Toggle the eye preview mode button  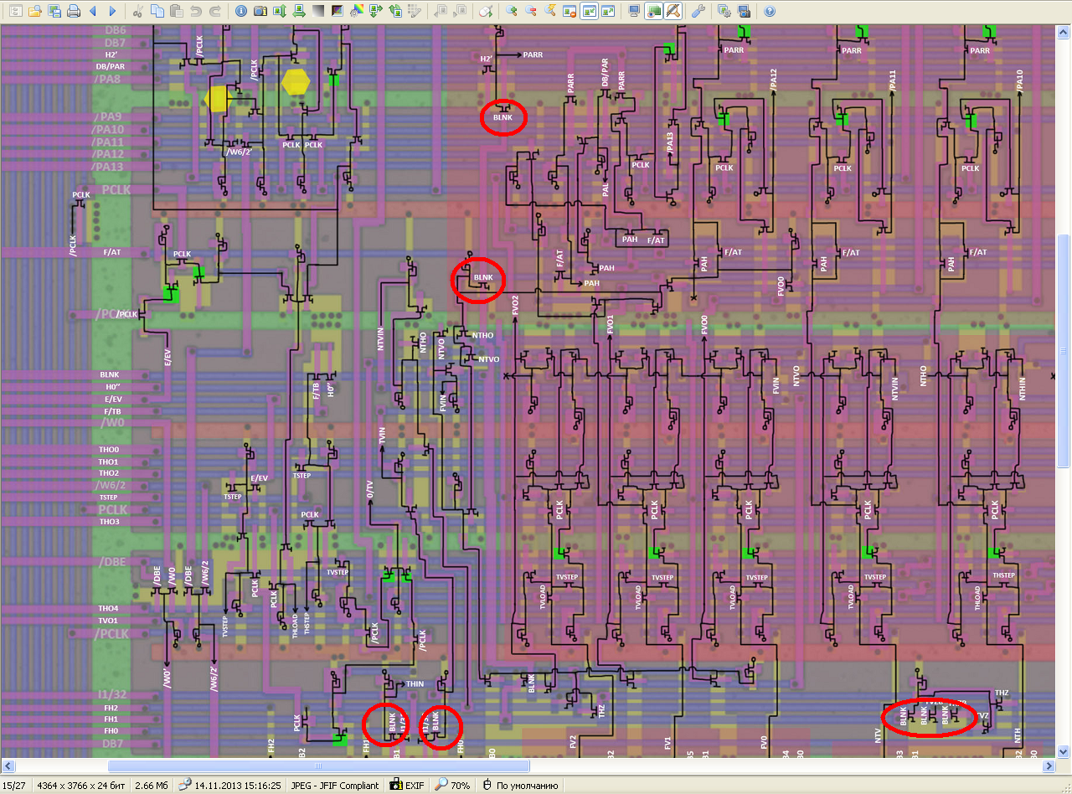[x=653, y=12]
